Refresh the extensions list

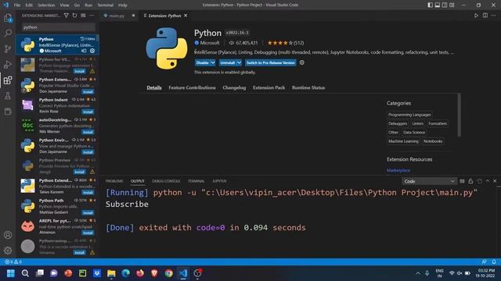74,16
